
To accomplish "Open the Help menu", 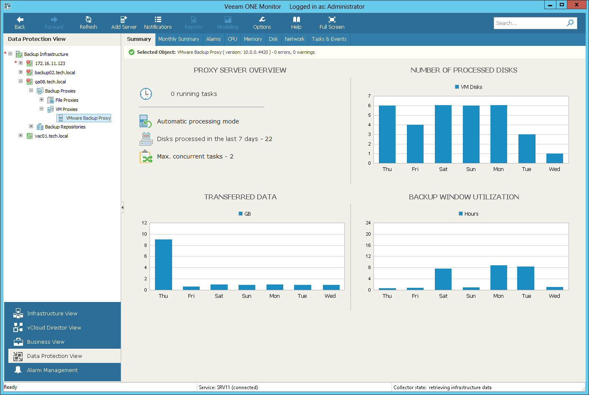I will coord(296,23).
